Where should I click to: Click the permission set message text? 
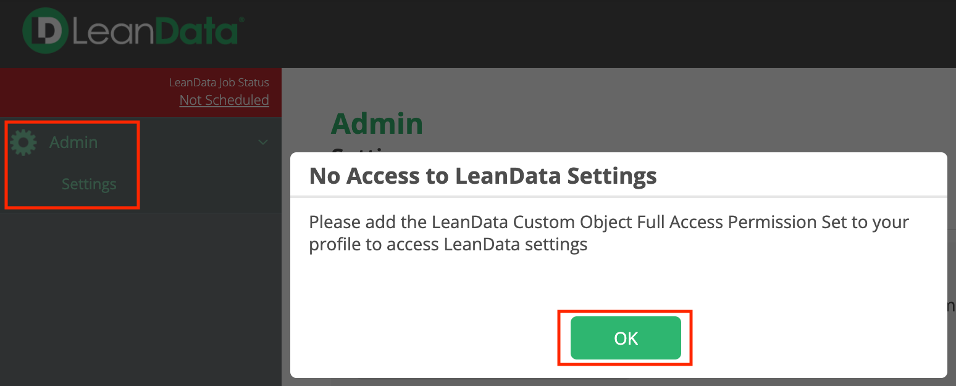point(608,233)
